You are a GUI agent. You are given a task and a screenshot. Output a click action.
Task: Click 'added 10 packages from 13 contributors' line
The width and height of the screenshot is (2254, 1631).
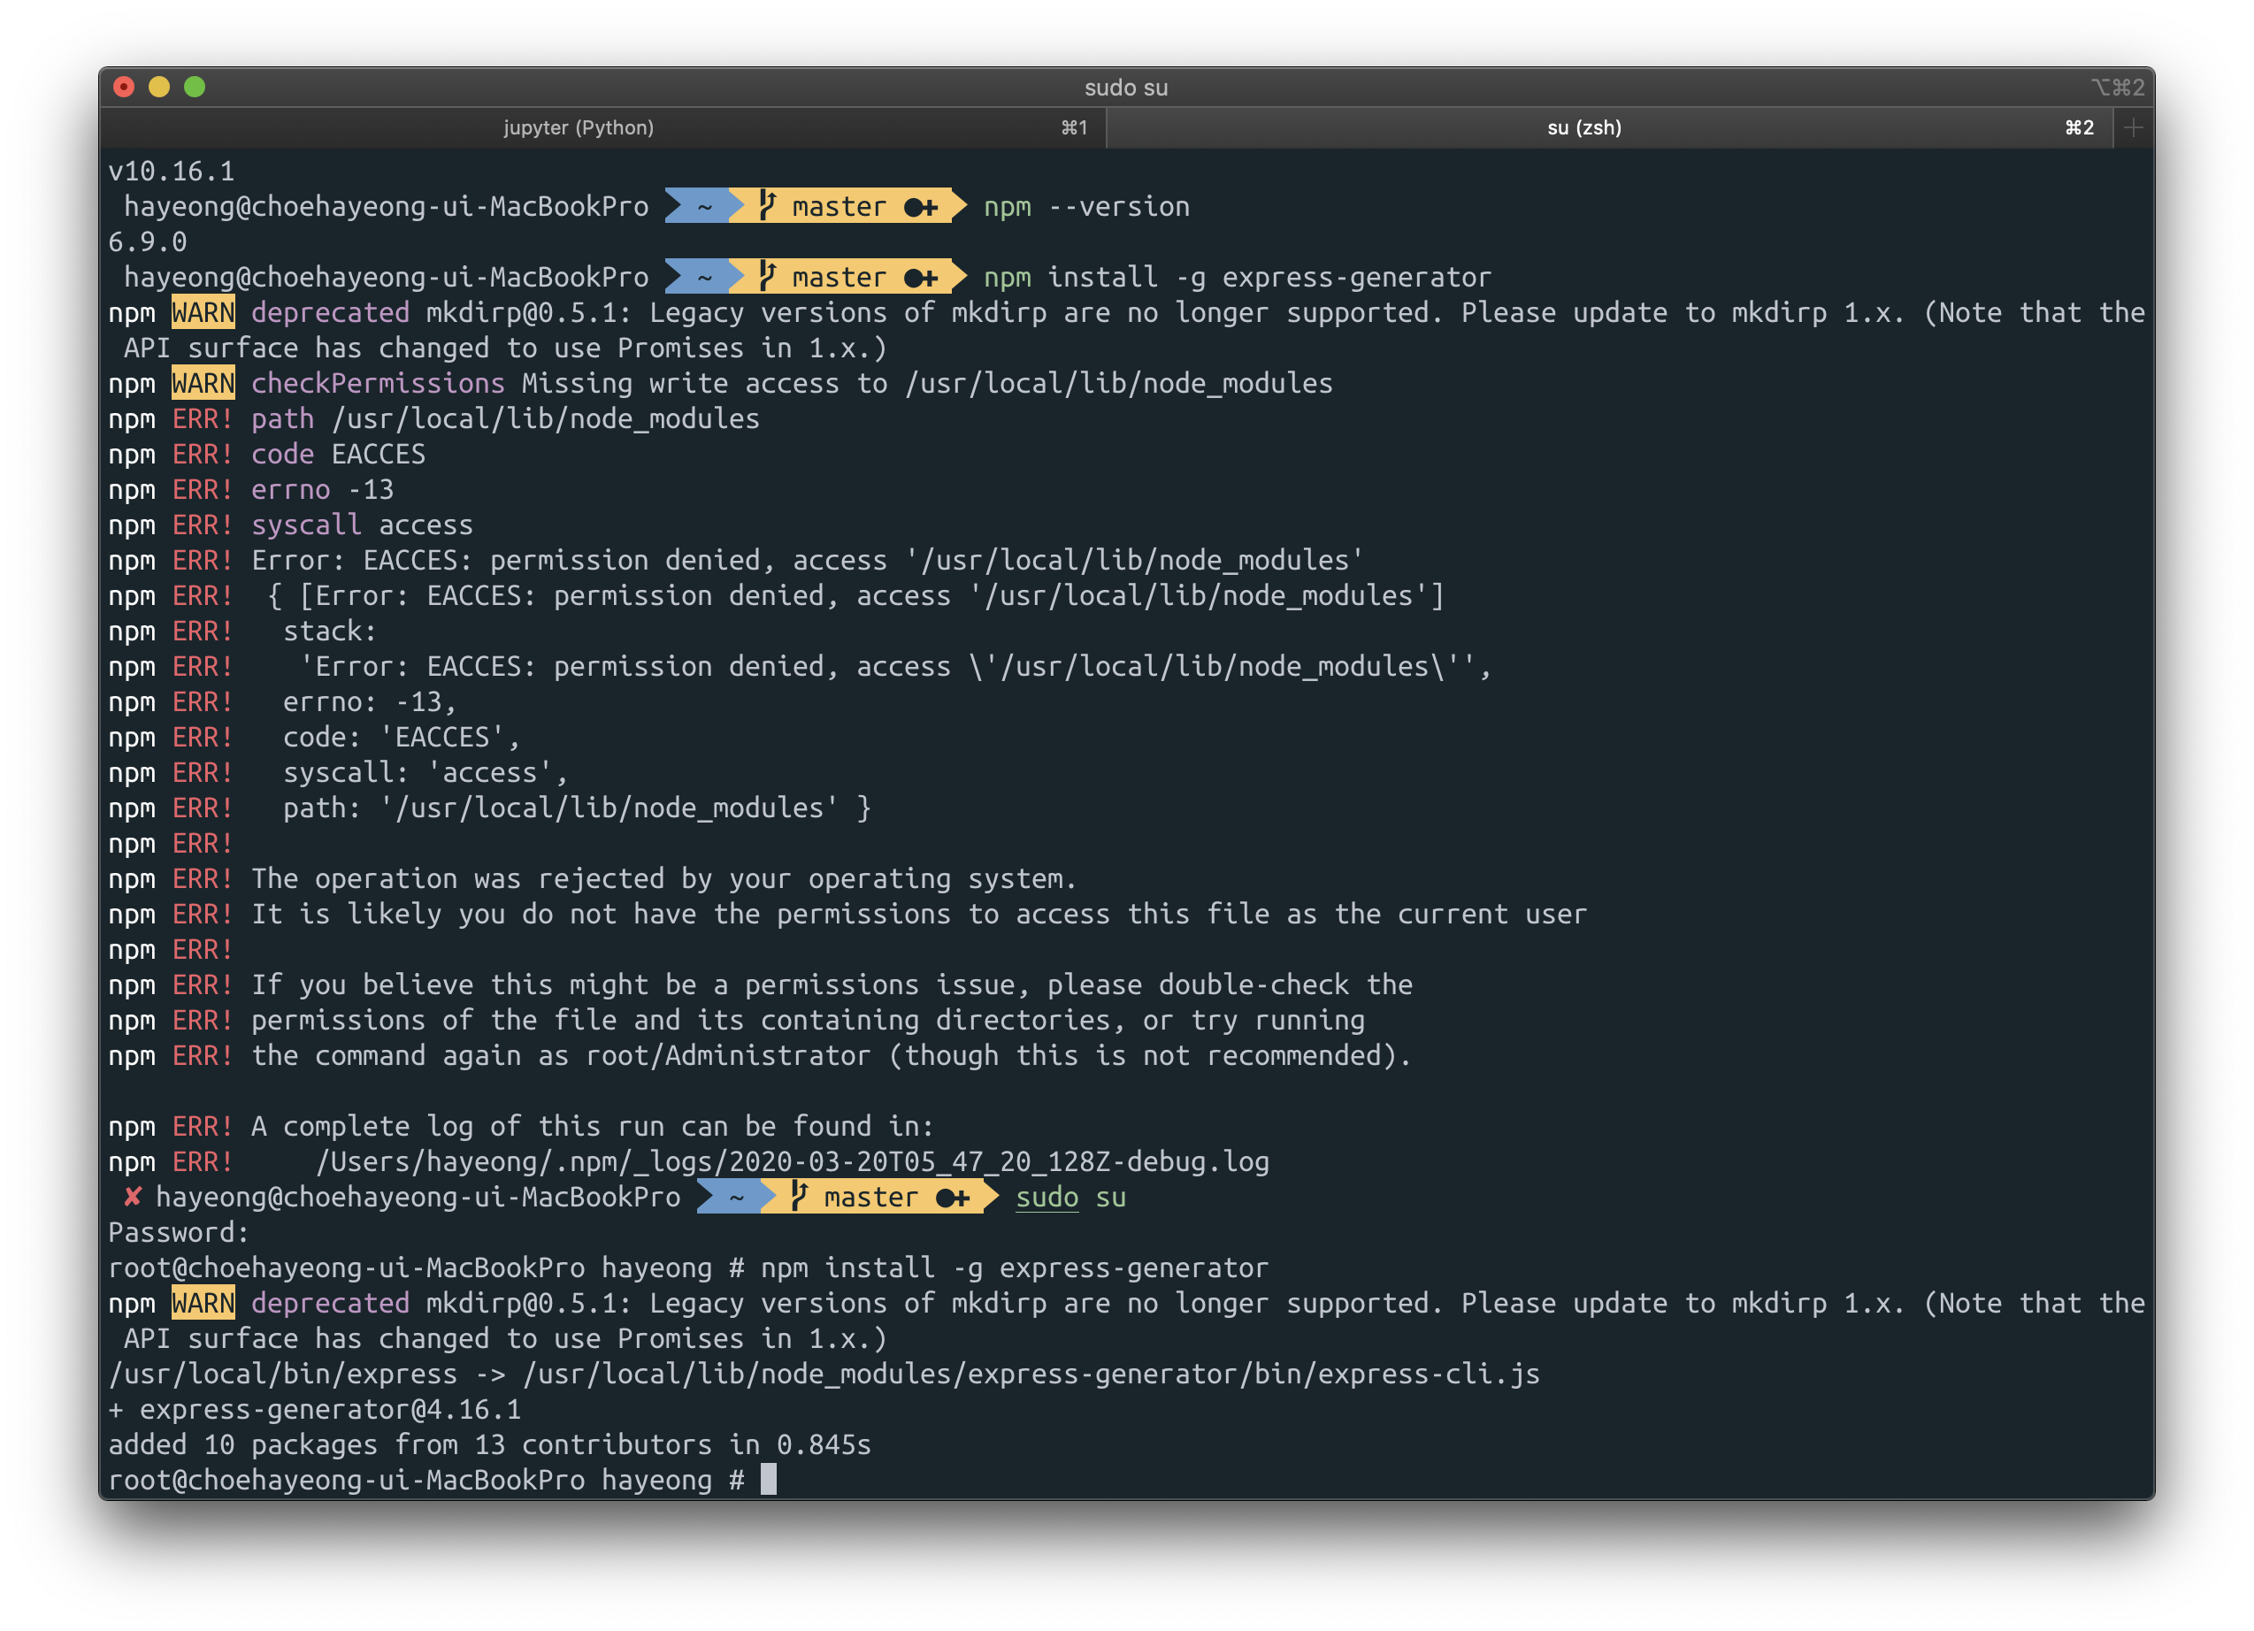pos(490,1445)
